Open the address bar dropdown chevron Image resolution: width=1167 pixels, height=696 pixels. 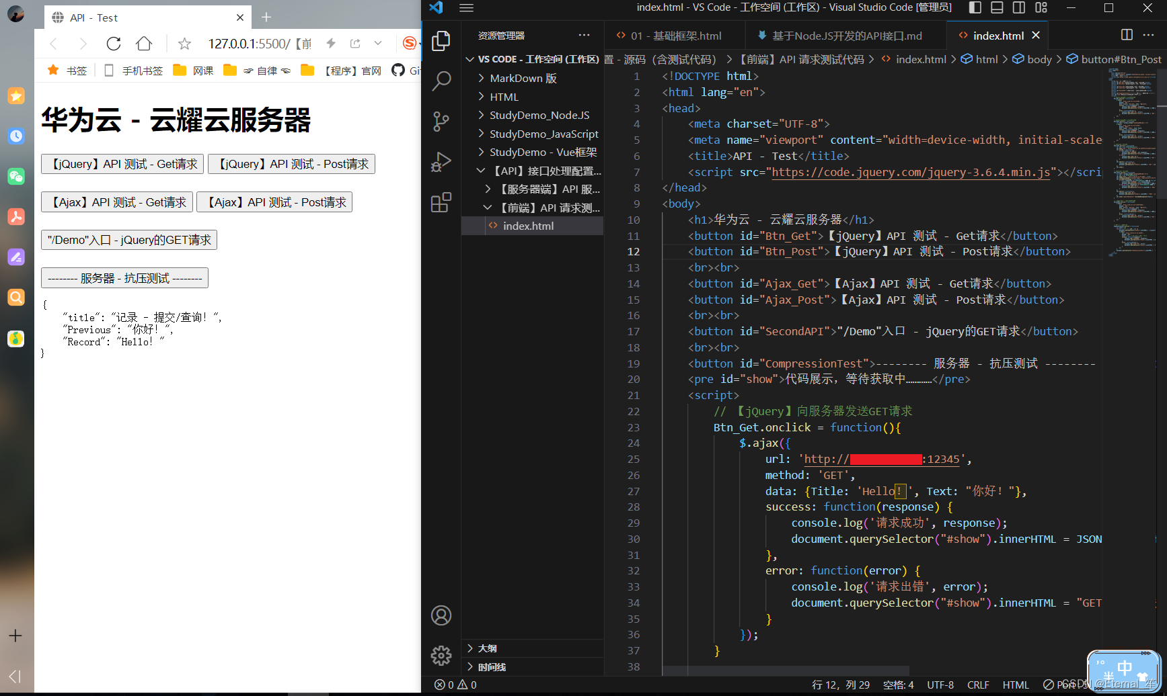click(x=378, y=44)
